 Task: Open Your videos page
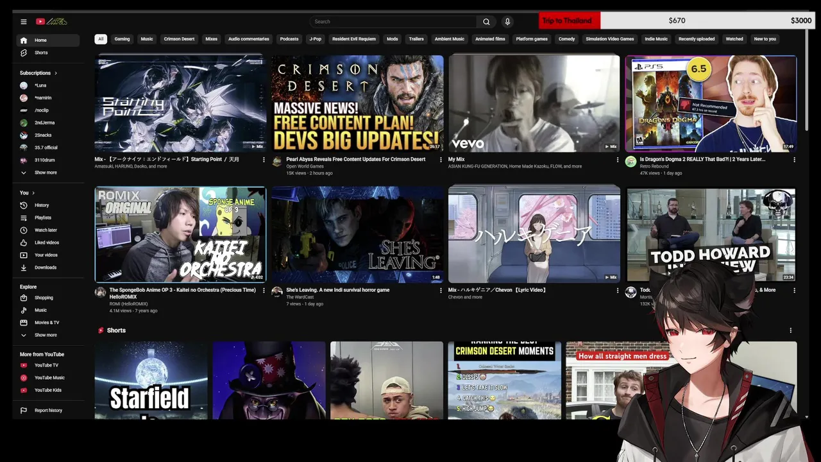pyautogui.click(x=48, y=255)
